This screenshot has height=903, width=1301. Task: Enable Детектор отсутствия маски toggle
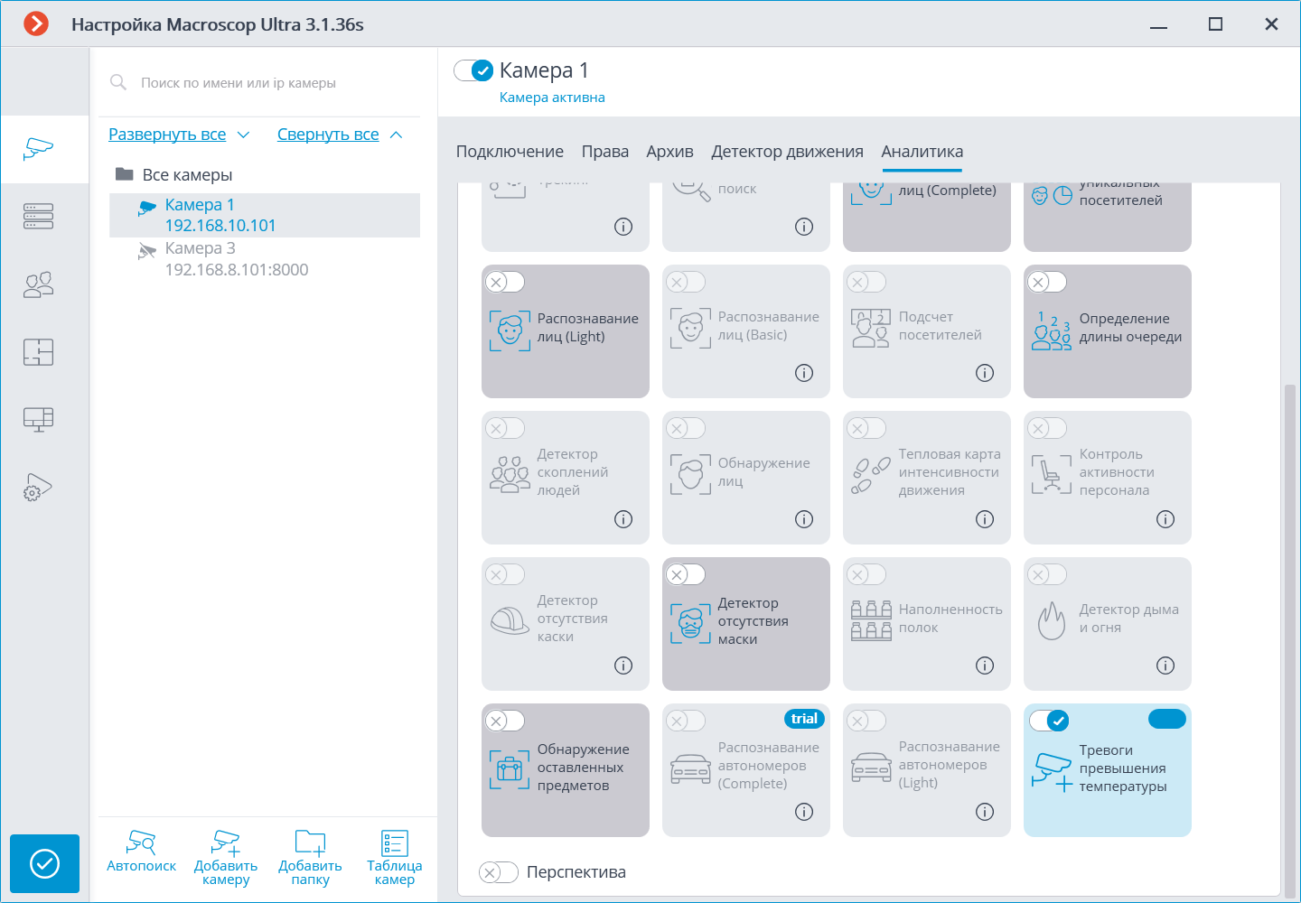[686, 574]
